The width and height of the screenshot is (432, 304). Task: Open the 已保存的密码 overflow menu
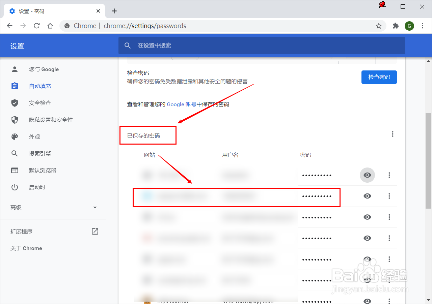tap(393, 134)
